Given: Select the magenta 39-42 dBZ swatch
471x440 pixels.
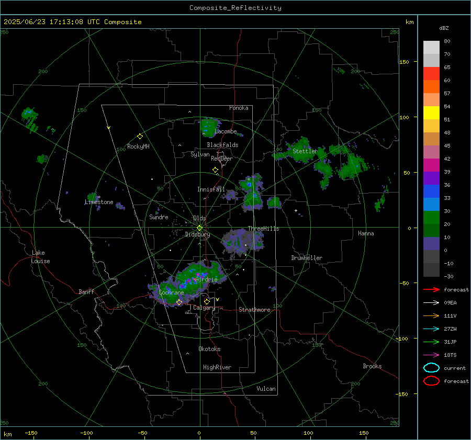Looking at the screenshot, I should click(x=431, y=165).
